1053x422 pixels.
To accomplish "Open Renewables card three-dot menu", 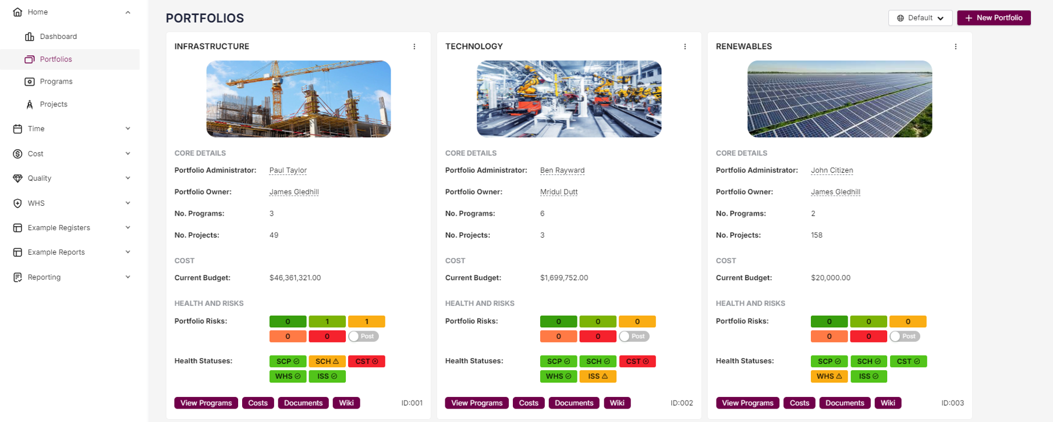I will 956,47.
